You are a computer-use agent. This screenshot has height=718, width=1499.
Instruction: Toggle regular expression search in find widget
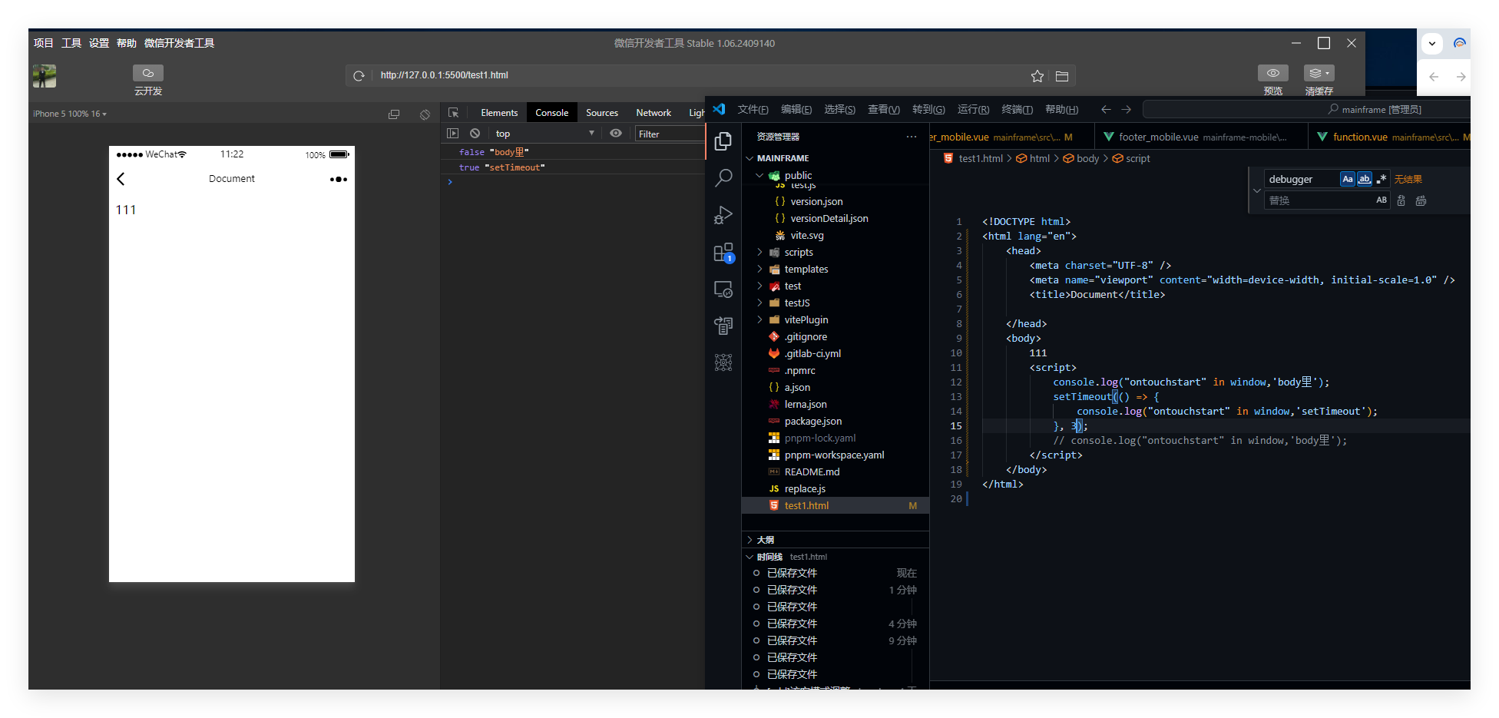pyautogui.click(x=1382, y=179)
